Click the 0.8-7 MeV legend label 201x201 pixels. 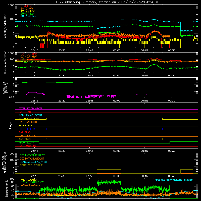(x=27, y=59)
